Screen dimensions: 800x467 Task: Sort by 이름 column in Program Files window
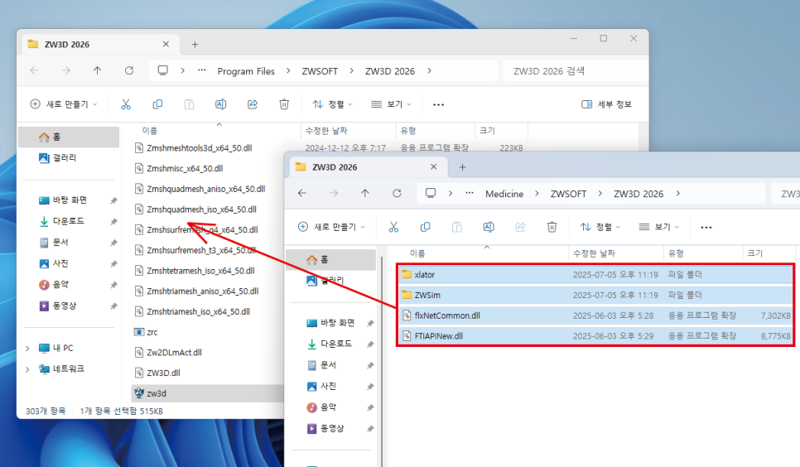(x=150, y=131)
